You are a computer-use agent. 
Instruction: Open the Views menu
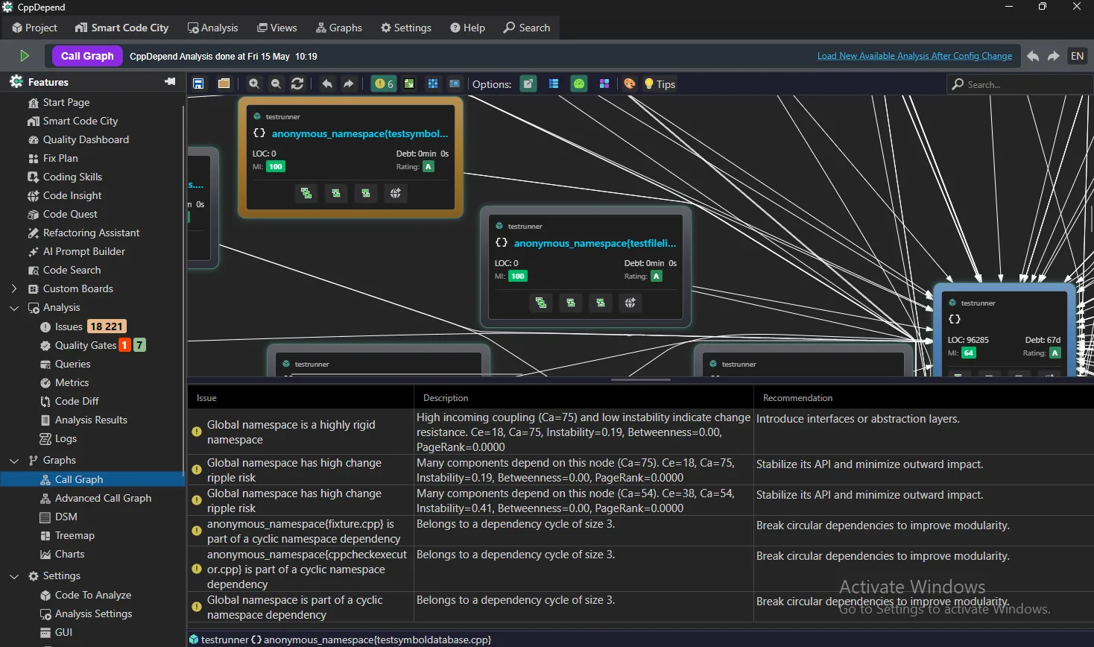(x=277, y=28)
